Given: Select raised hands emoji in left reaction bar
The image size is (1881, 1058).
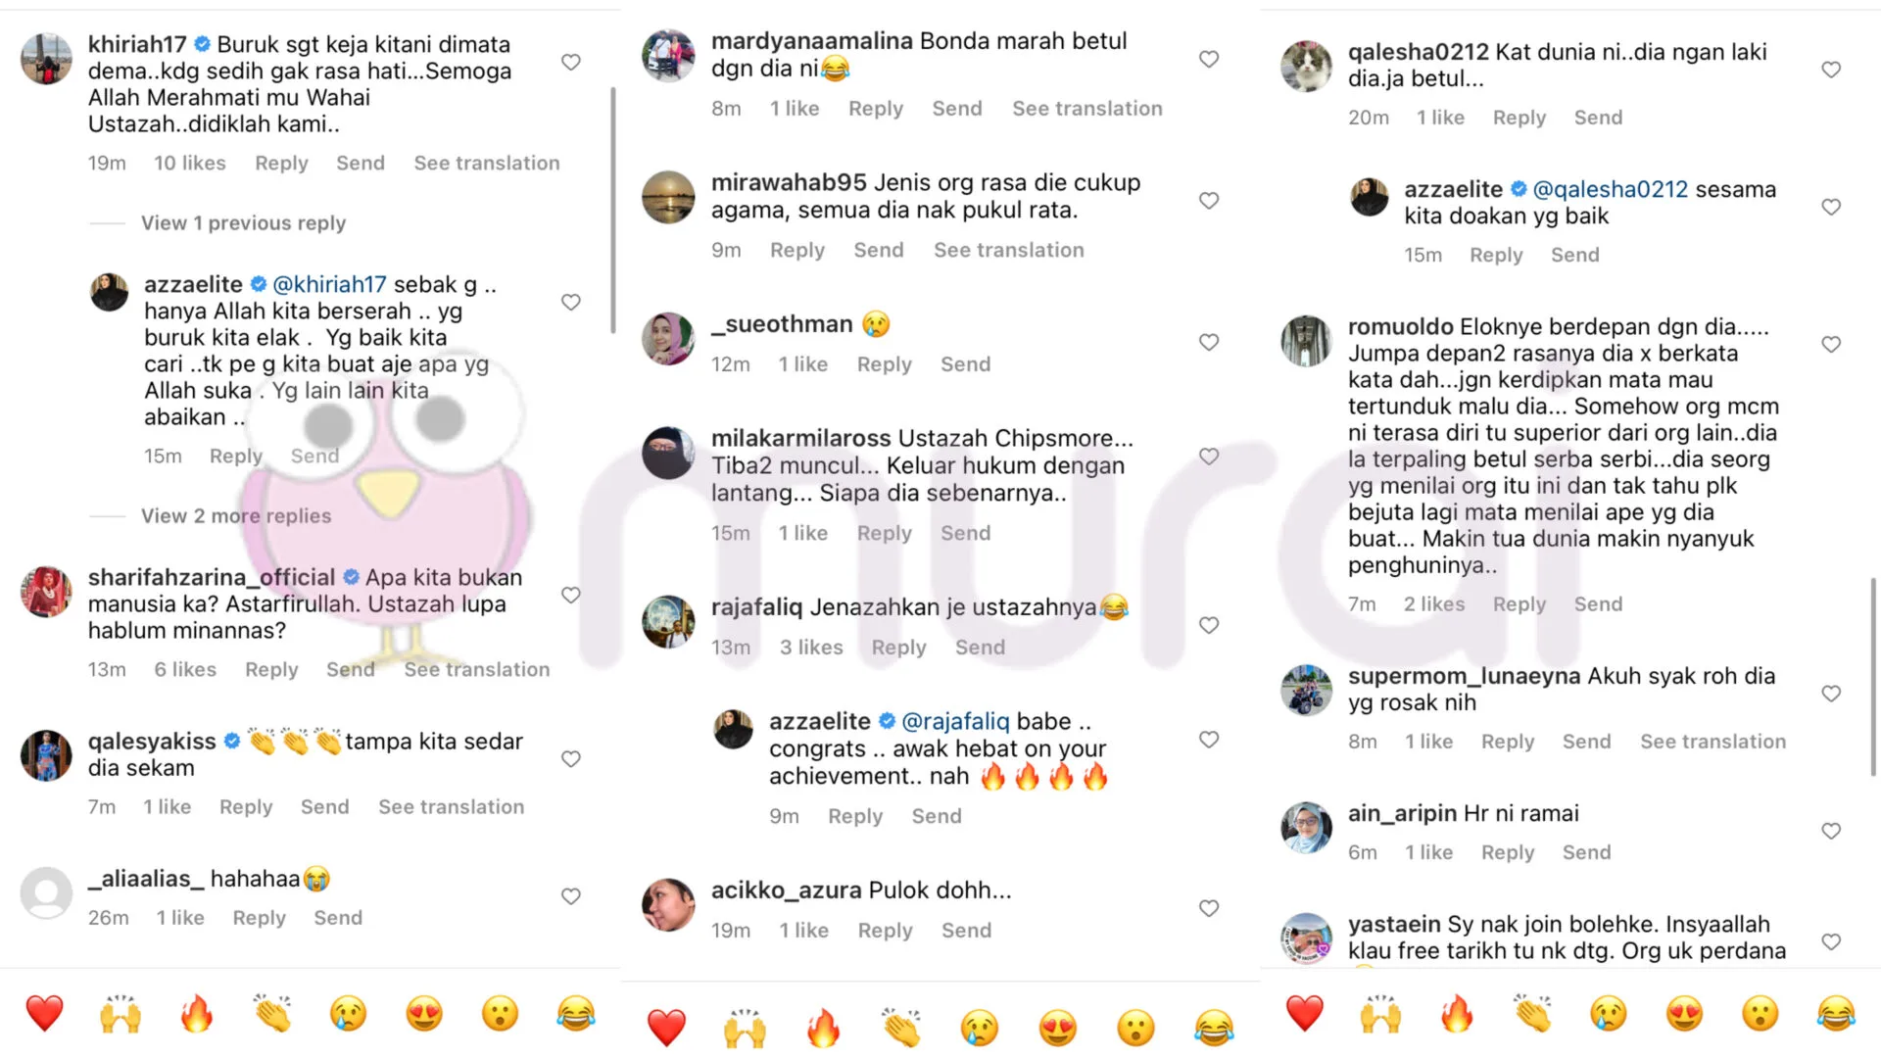Looking at the screenshot, I should (121, 1013).
